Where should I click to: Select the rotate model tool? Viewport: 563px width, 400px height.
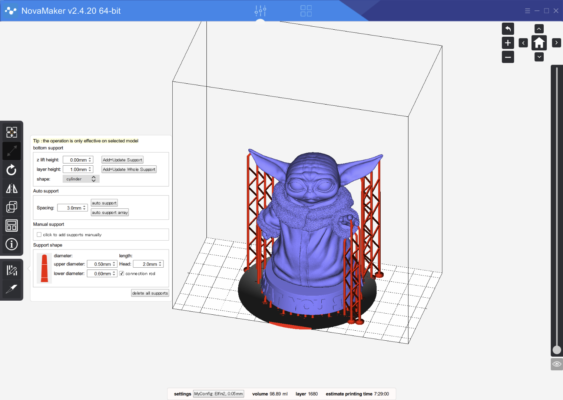(x=11, y=170)
